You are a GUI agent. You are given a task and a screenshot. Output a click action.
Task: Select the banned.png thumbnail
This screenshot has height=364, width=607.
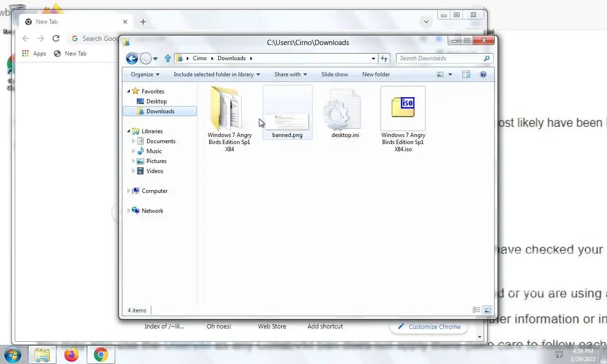287,121
